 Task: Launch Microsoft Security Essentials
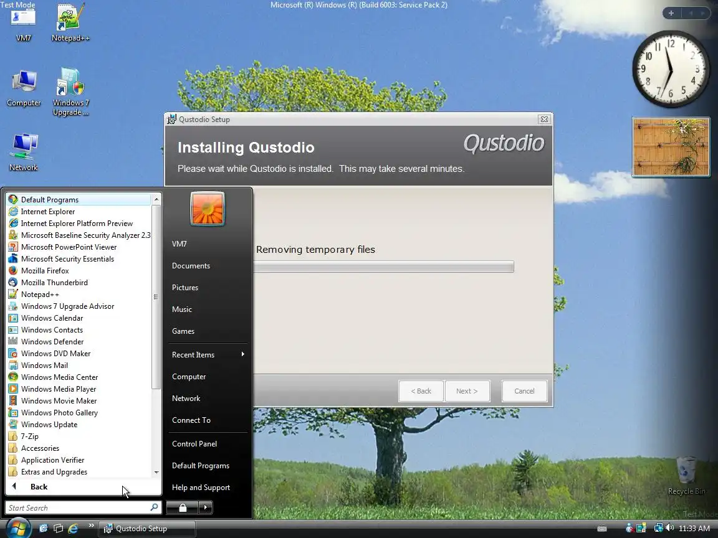tap(79, 259)
